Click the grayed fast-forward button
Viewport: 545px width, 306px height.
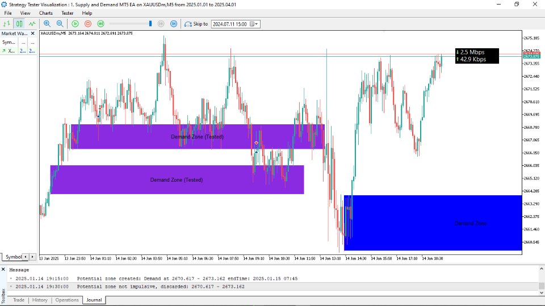[x=161, y=24]
